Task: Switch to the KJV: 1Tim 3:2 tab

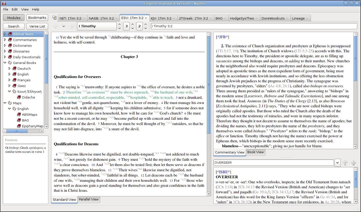Action: point(161,18)
